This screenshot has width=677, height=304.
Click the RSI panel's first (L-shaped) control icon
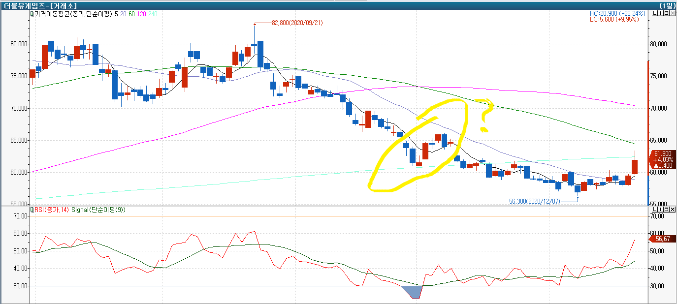point(654,210)
